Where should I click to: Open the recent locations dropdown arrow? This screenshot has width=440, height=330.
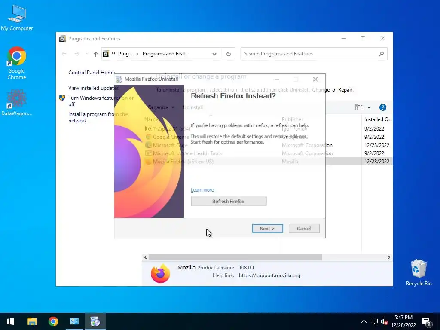[87, 54]
